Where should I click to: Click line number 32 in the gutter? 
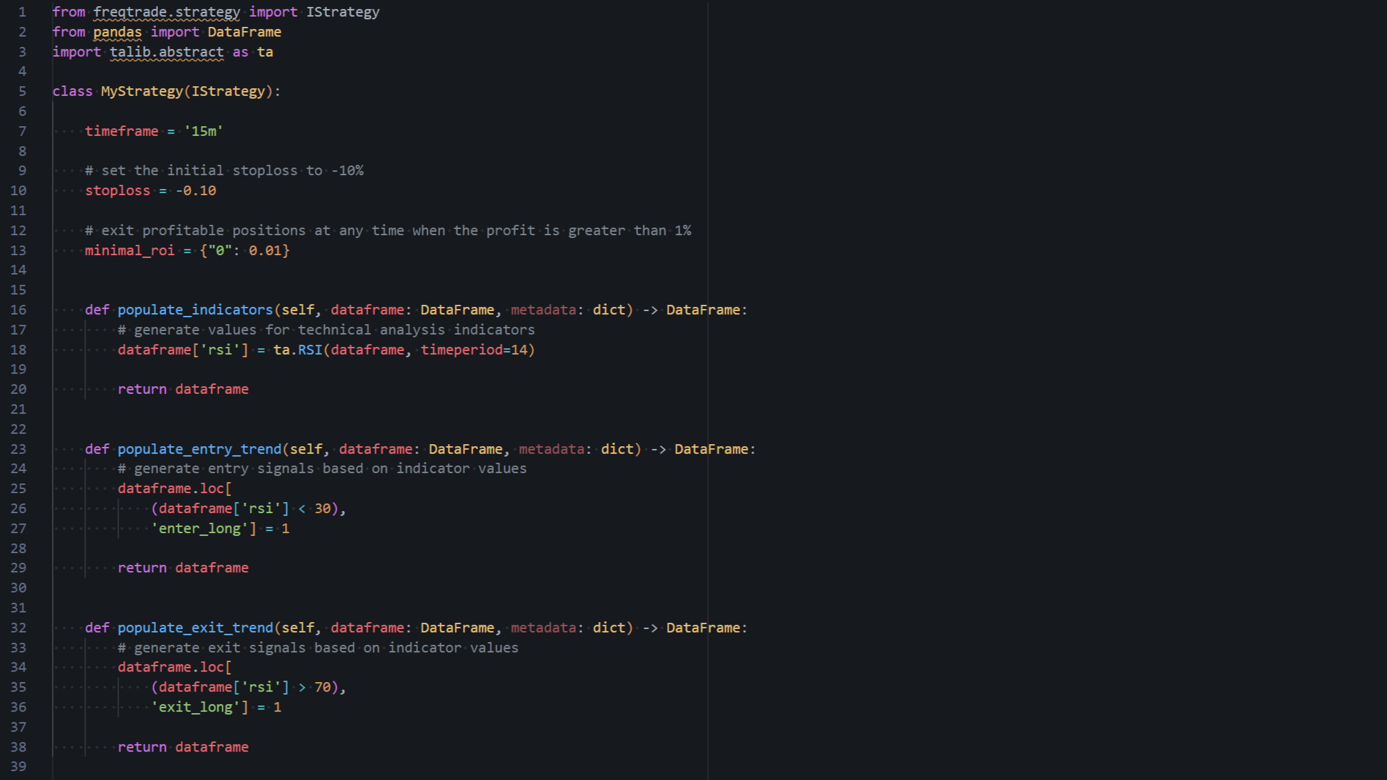point(19,628)
